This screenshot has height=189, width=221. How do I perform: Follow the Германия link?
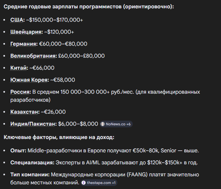[24, 44]
